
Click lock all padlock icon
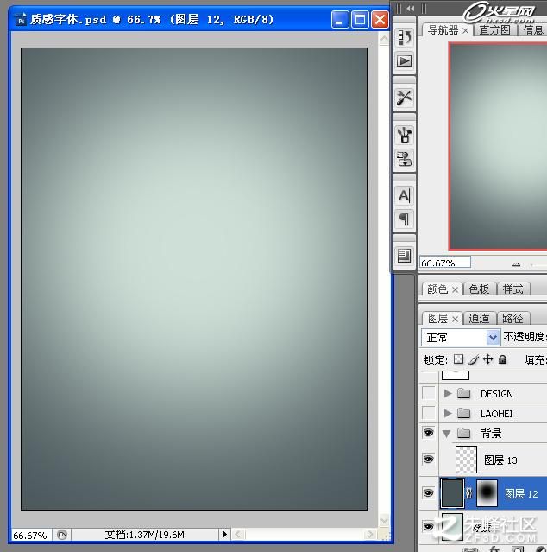[503, 359]
